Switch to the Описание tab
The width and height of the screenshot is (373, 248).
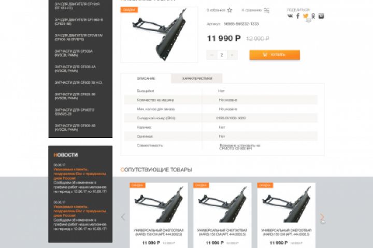pyautogui.click(x=146, y=79)
